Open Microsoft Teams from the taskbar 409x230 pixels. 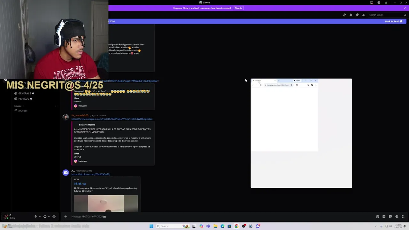(x=208, y=226)
